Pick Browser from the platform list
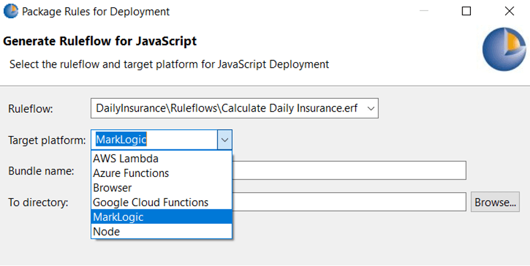 (x=112, y=188)
